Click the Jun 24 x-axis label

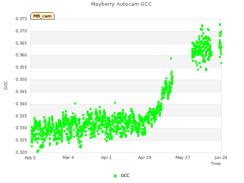[221, 157]
